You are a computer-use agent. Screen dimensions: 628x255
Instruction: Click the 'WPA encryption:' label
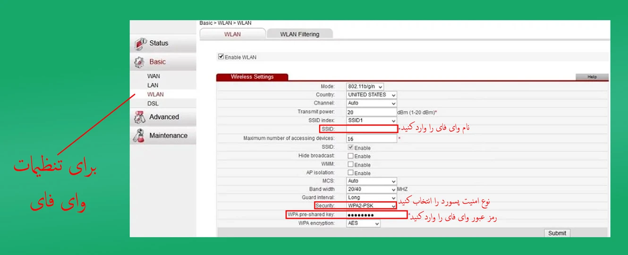[316, 223]
